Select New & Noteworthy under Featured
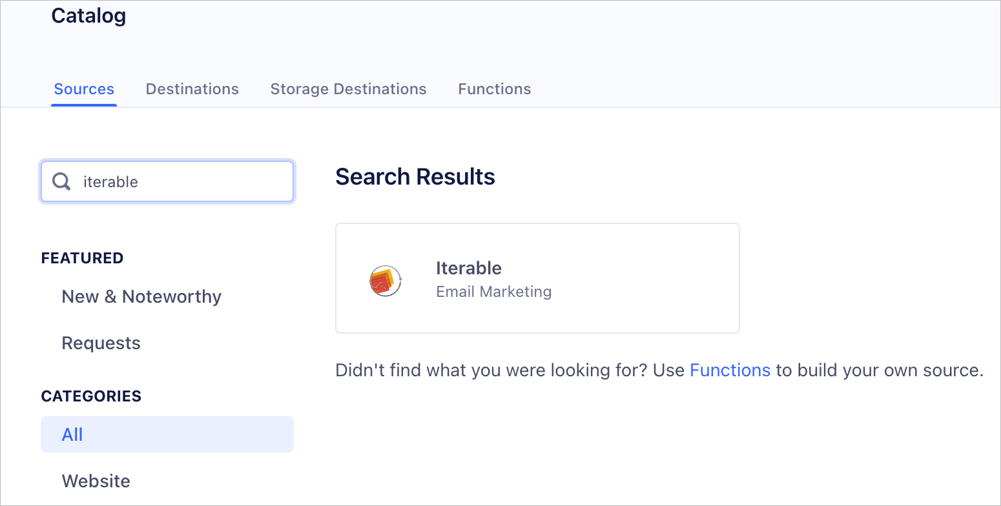This screenshot has height=506, width=1001. point(141,297)
